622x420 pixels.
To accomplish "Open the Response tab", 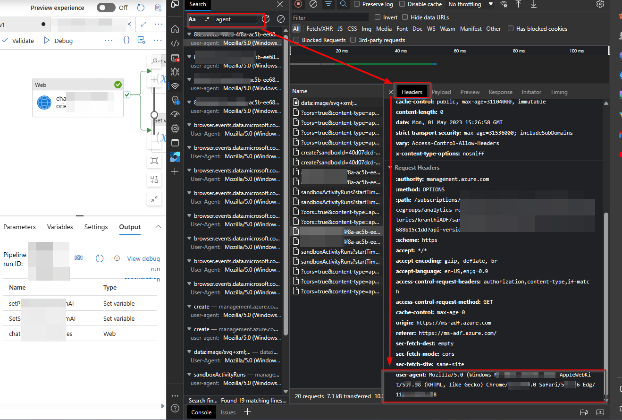I will click(x=500, y=92).
